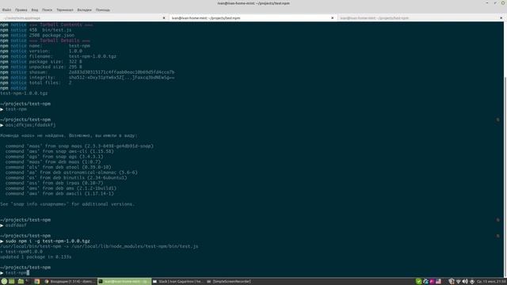Open the Linux Mint start menu
The image size is (507, 285).
4,282
